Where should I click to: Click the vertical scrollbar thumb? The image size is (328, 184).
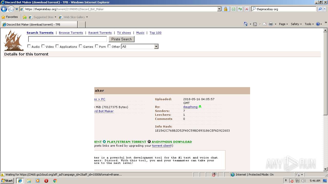click(x=325, y=73)
